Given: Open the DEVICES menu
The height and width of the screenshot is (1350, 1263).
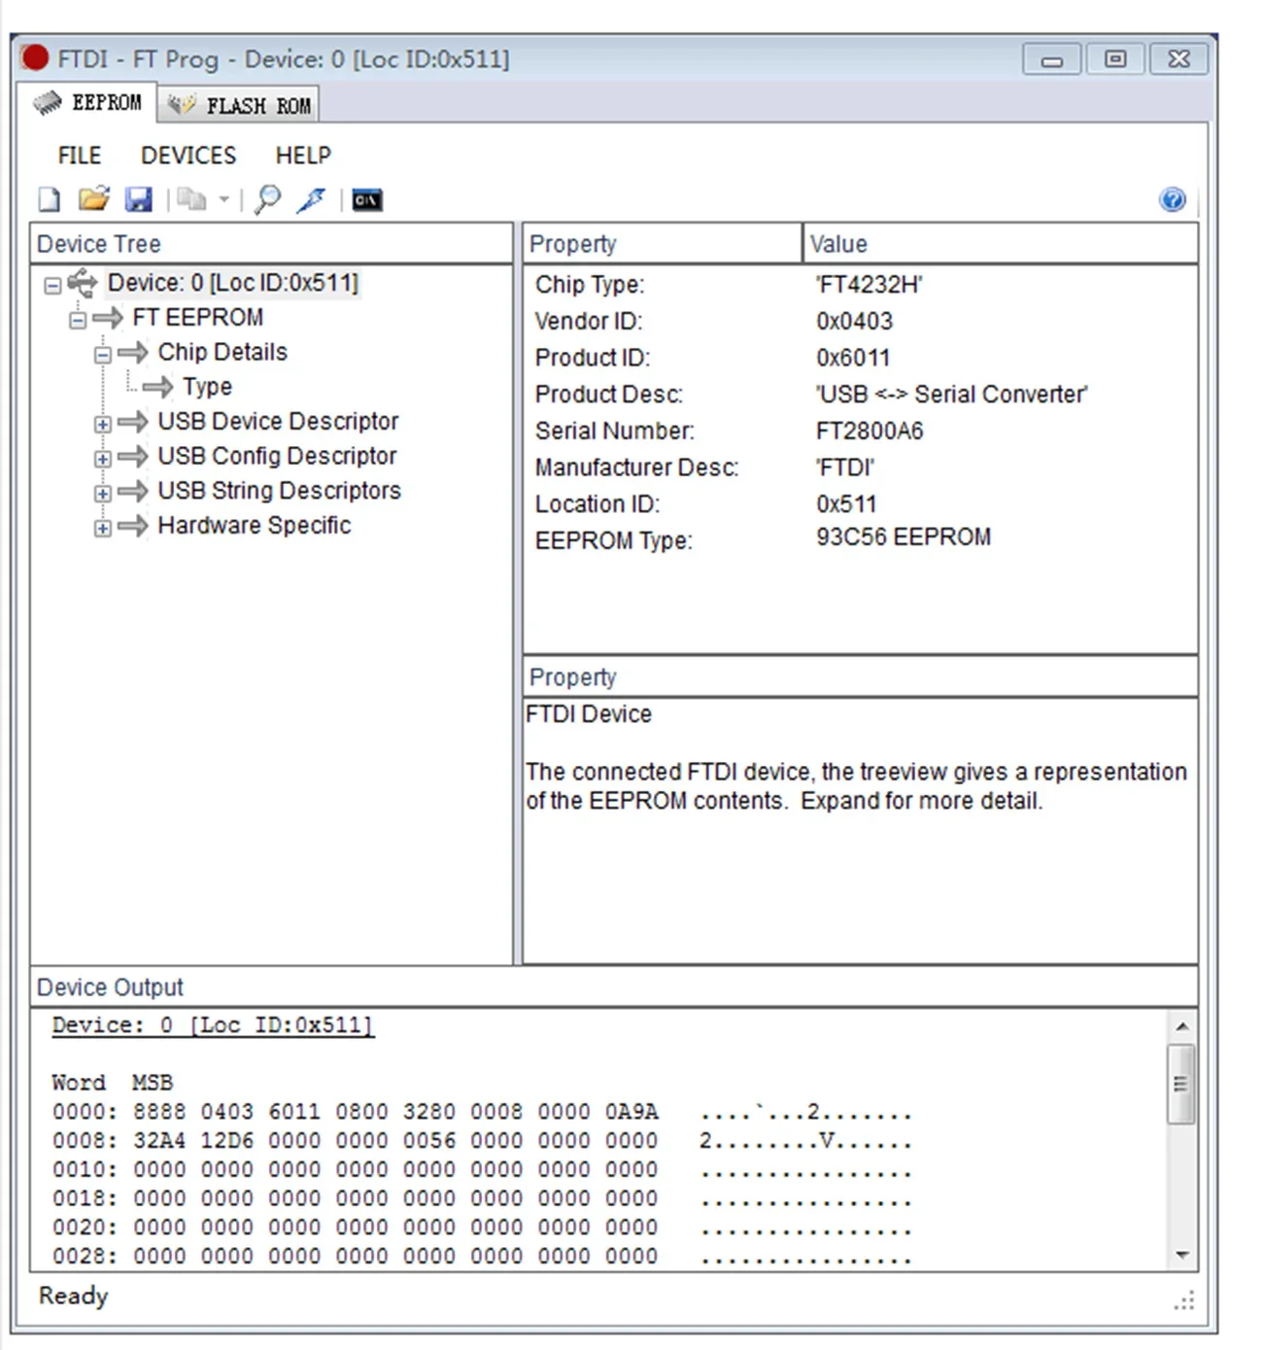Looking at the screenshot, I should (x=188, y=156).
